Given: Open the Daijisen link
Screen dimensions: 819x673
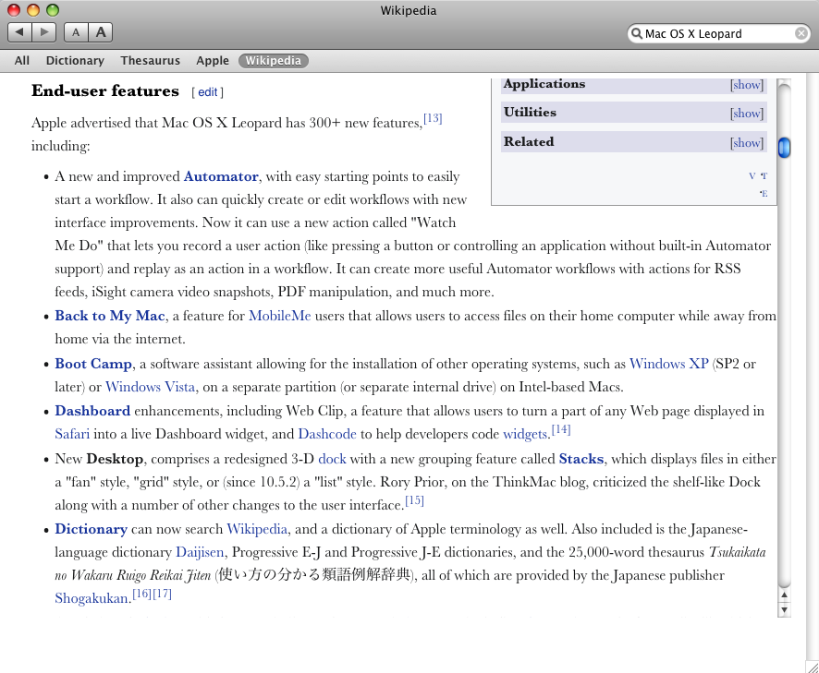Looking at the screenshot, I should (x=200, y=552).
